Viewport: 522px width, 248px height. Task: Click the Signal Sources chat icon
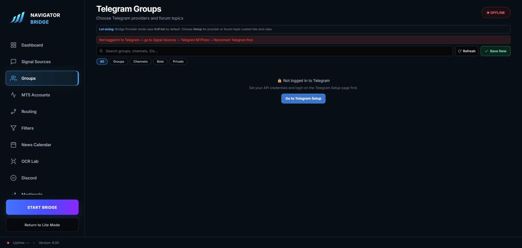click(x=13, y=62)
